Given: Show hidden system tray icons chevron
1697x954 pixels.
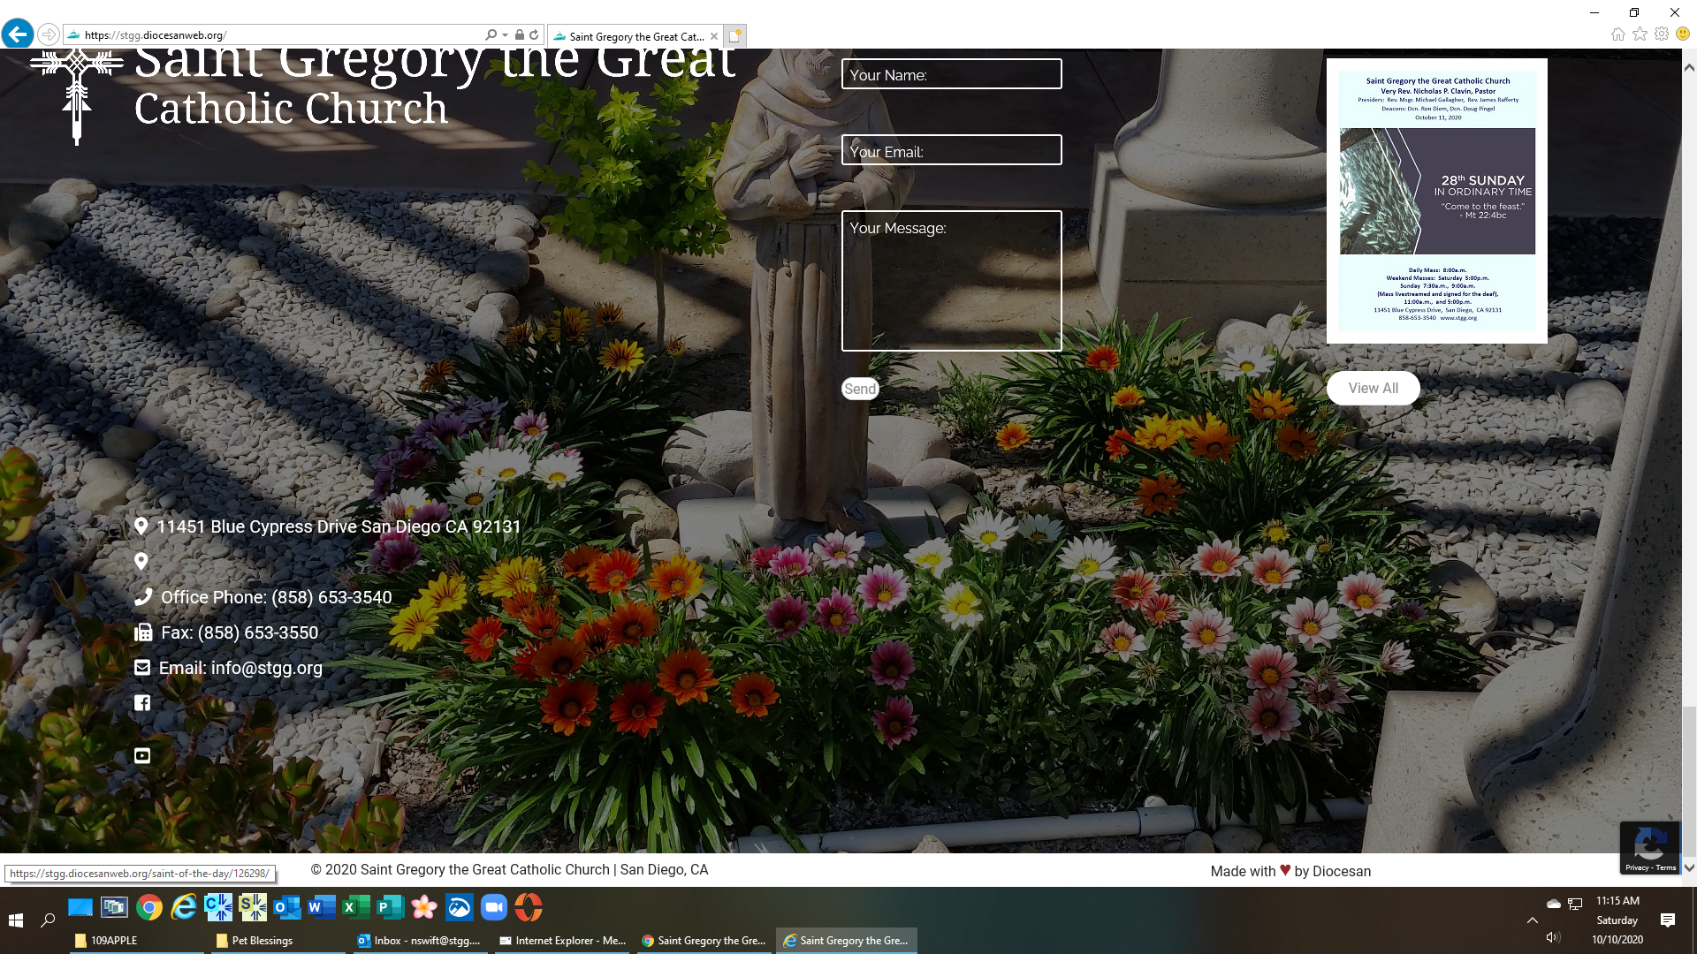Looking at the screenshot, I should pyautogui.click(x=1533, y=920).
